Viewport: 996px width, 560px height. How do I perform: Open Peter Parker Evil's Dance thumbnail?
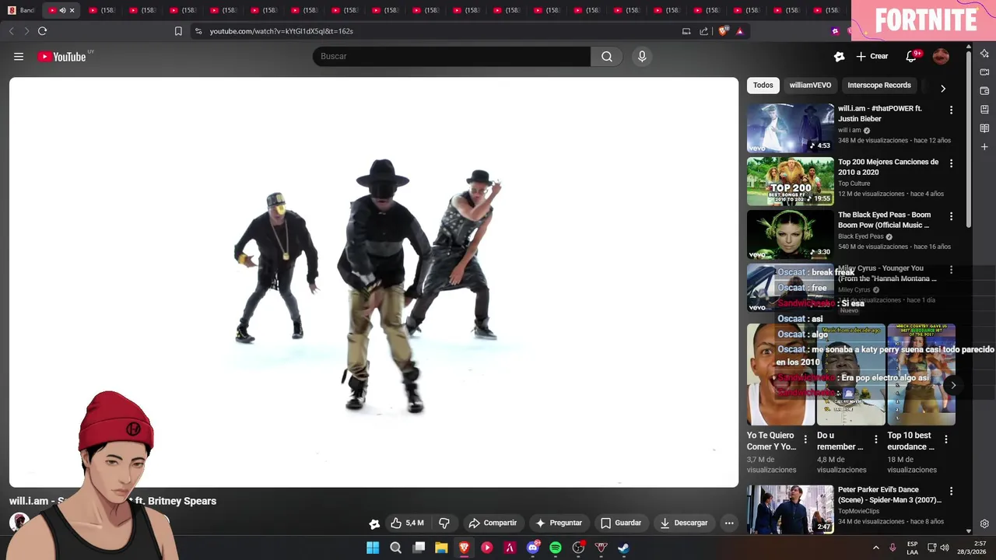[x=790, y=509]
